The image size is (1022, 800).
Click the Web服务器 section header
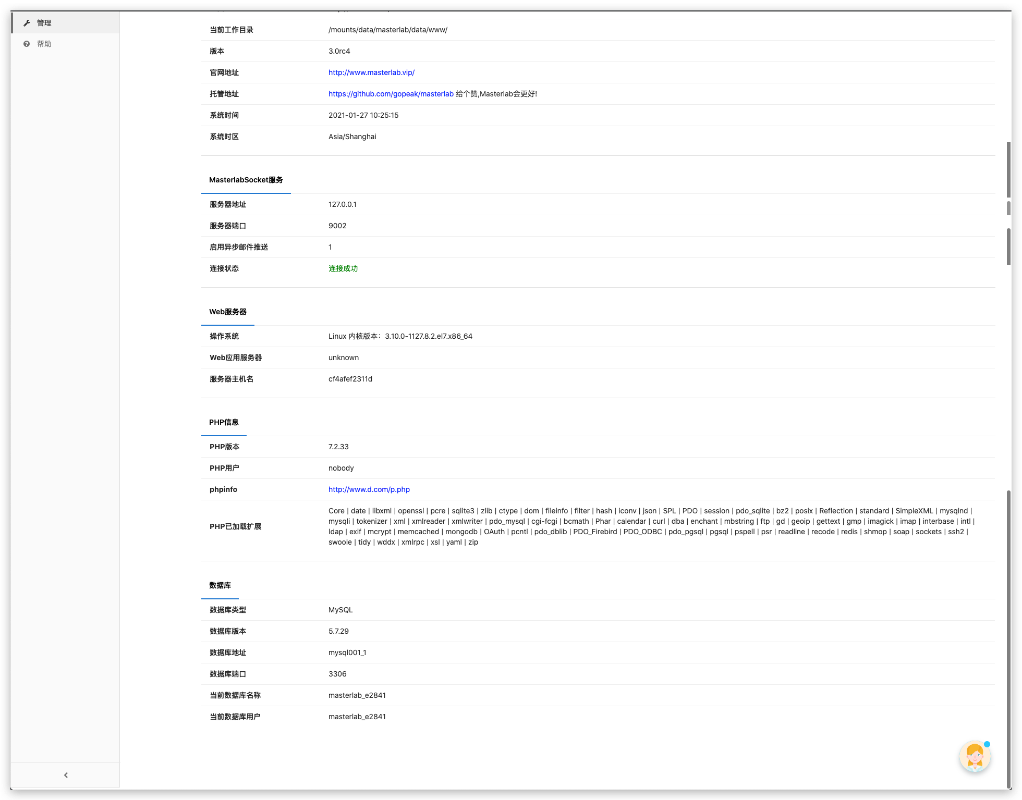click(x=227, y=311)
